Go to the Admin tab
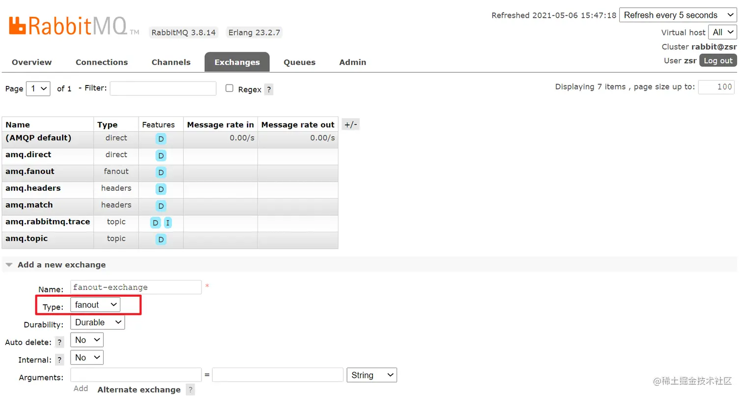The height and width of the screenshot is (397, 743). (352, 62)
